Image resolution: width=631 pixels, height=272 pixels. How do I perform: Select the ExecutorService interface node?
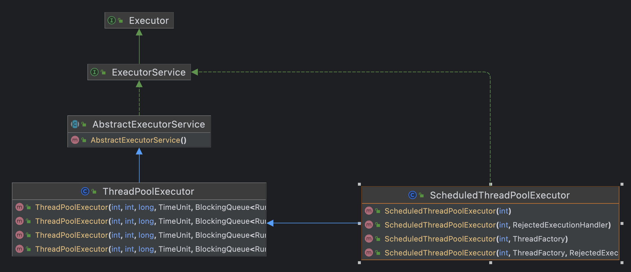click(148, 72)
